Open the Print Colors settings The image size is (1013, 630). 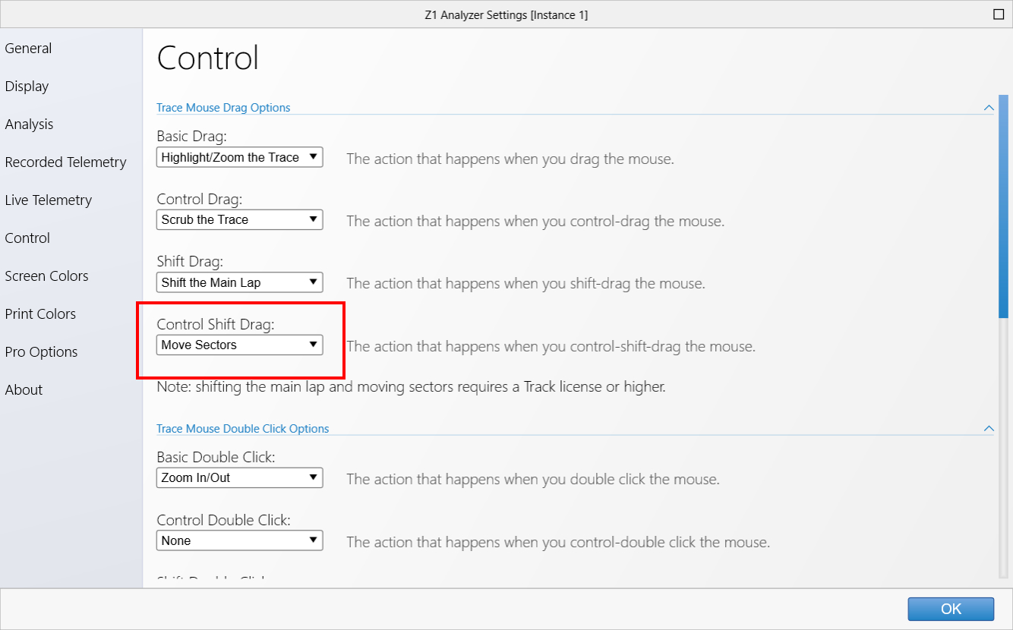(40, 314)
